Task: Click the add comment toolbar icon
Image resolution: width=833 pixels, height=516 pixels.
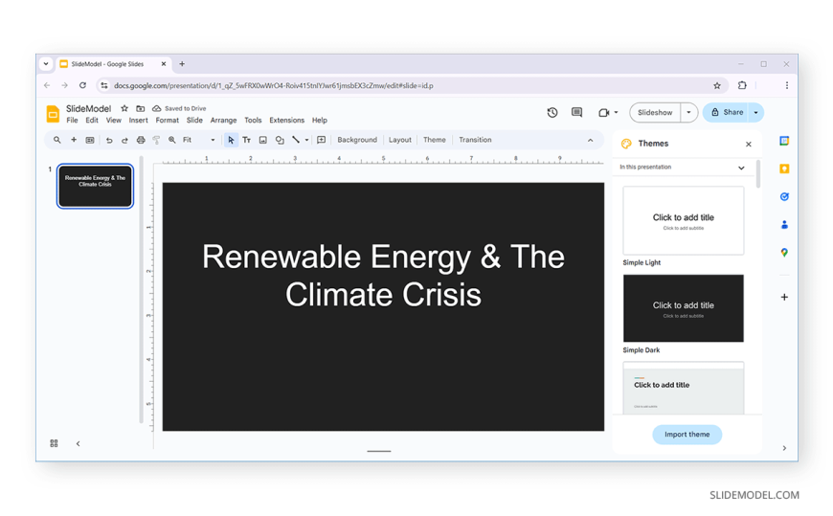Action: click(x=322, y=141)
